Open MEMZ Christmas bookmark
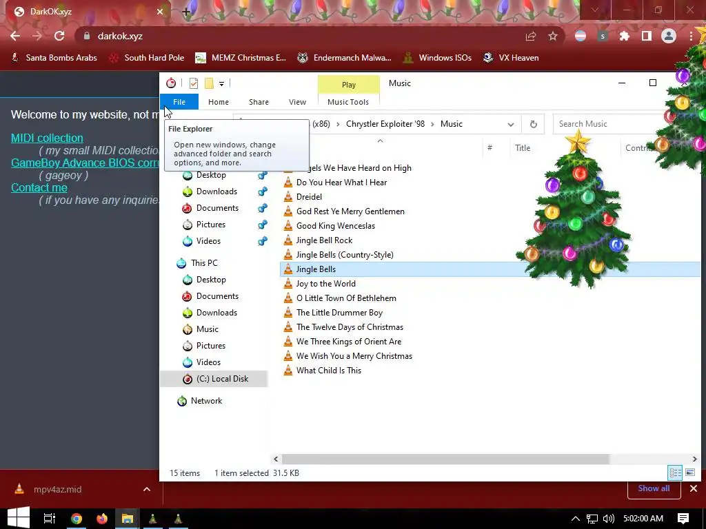706x529 pixels. point(241,58)
